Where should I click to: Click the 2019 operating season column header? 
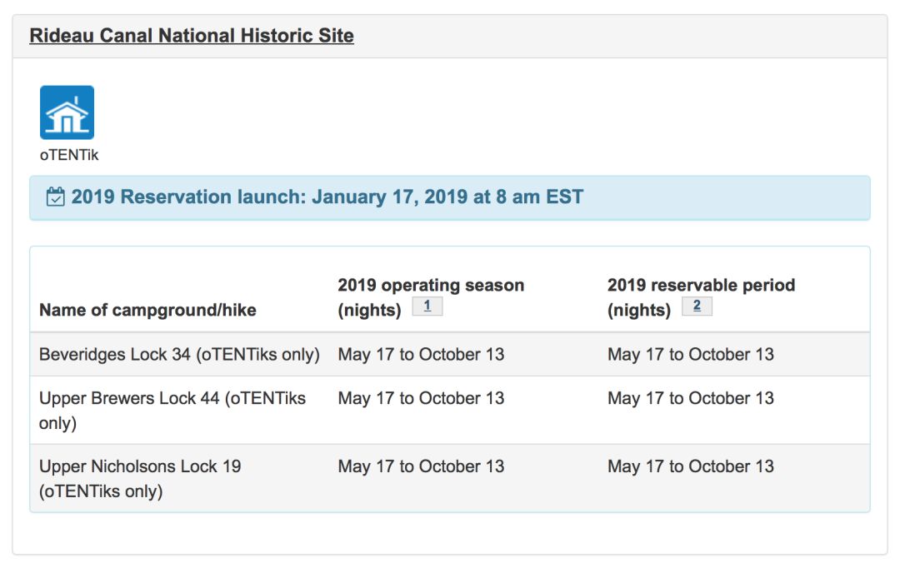(431, 297)
